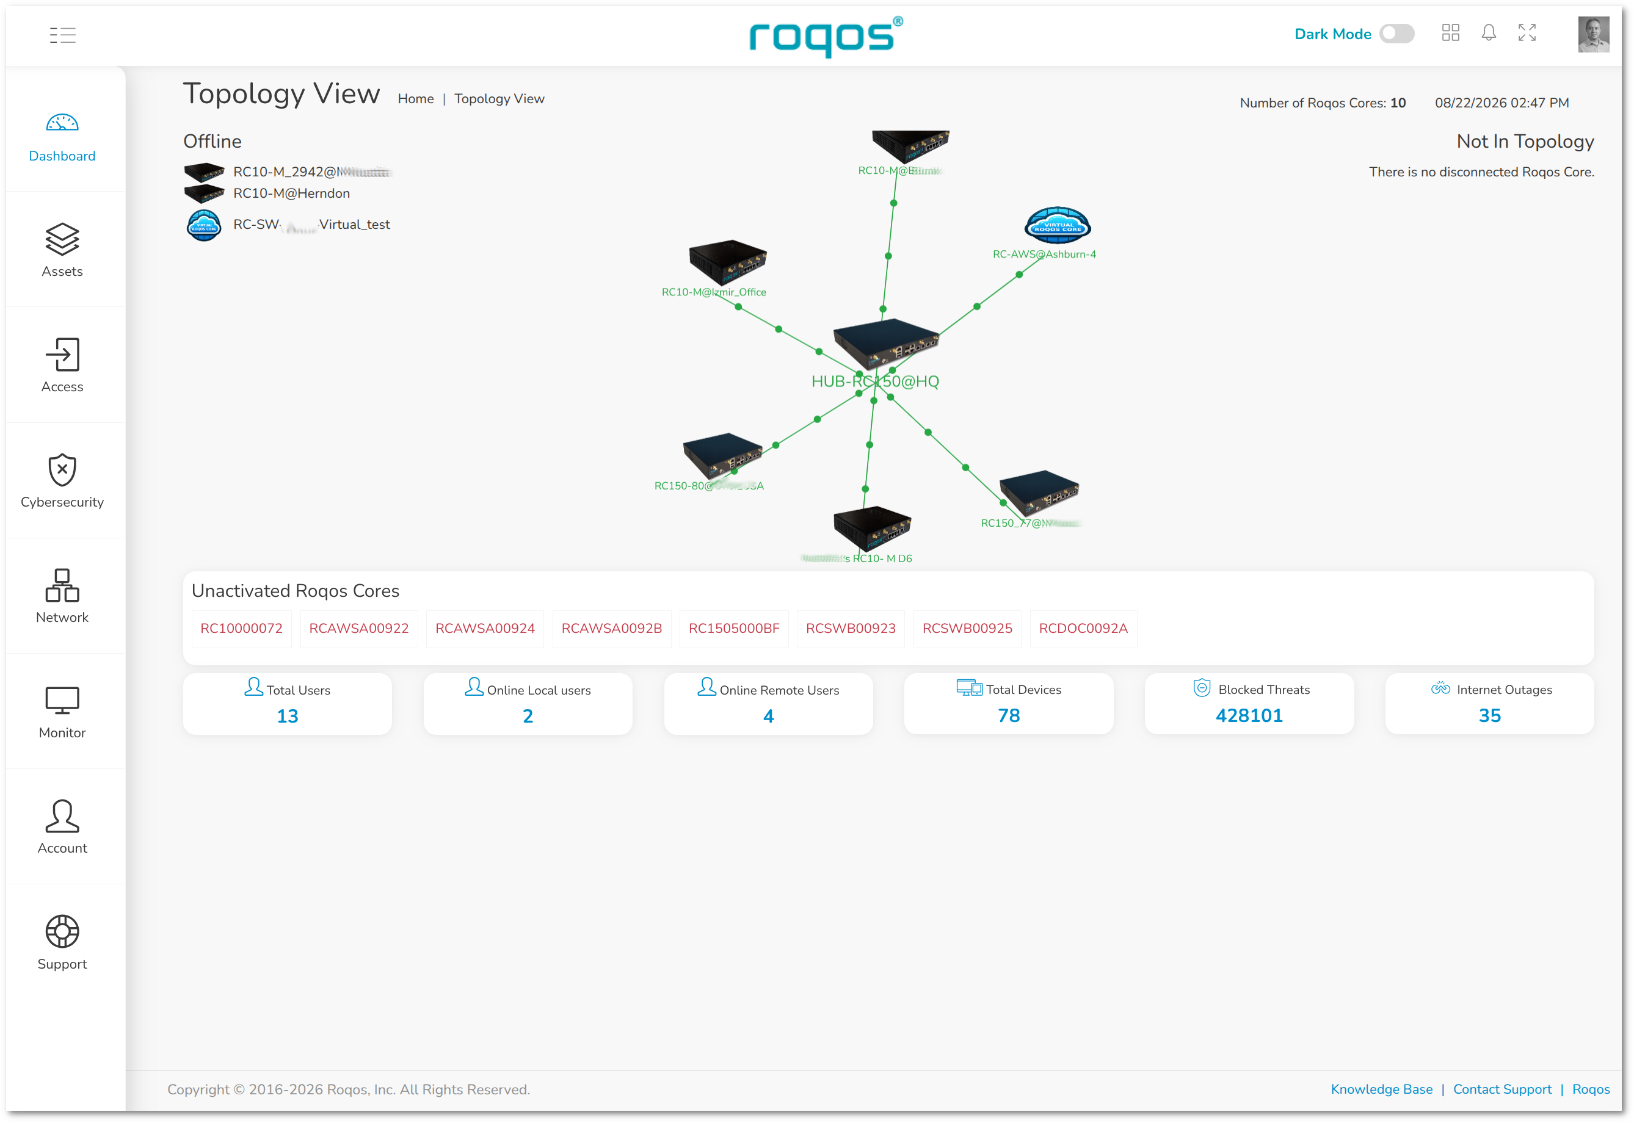Screen dimensions: 1634x1123
Task: Click unactivated core RCSWB00923
Action: (x=851, y=629)
